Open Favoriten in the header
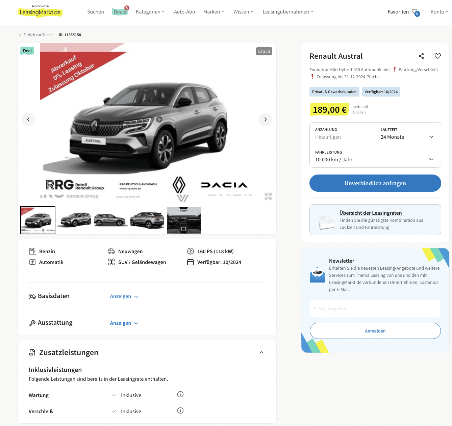The image size is (452, 426). coord(398,12)
